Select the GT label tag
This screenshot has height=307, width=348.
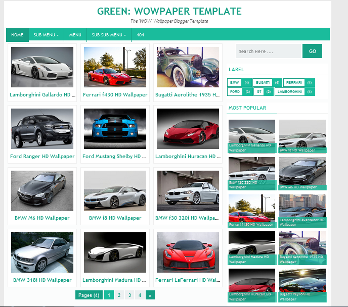263,92
